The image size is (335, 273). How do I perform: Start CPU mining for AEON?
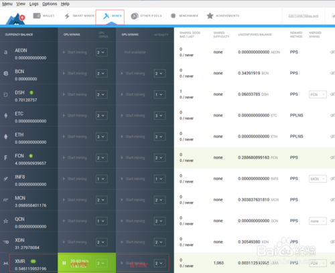click(75, 52)
